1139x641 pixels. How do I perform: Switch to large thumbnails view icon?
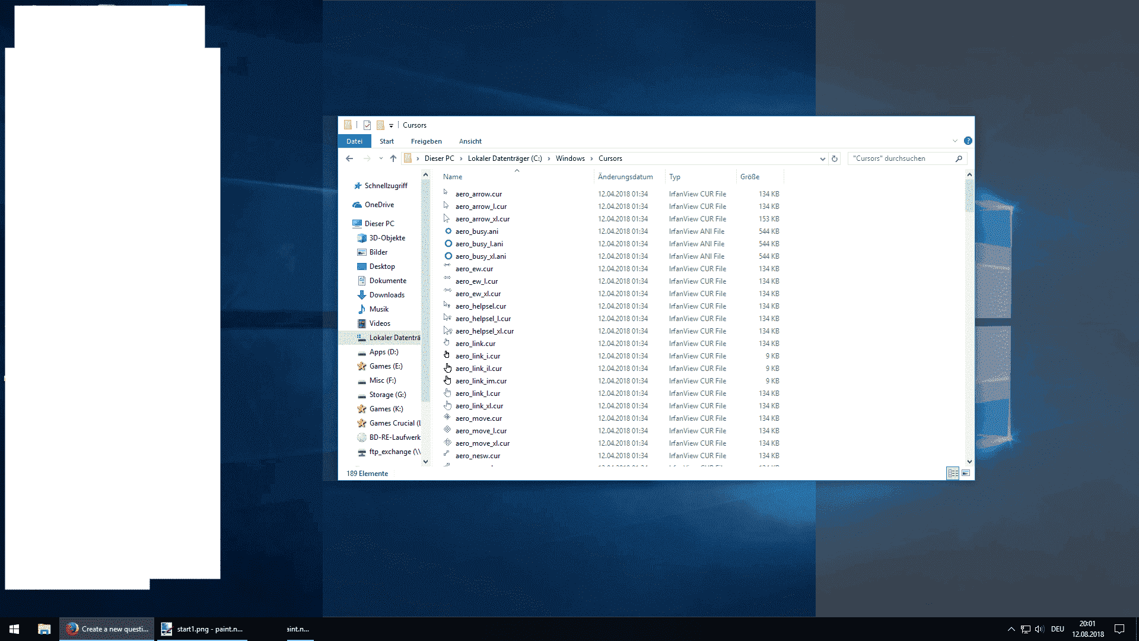click(966, 473)
